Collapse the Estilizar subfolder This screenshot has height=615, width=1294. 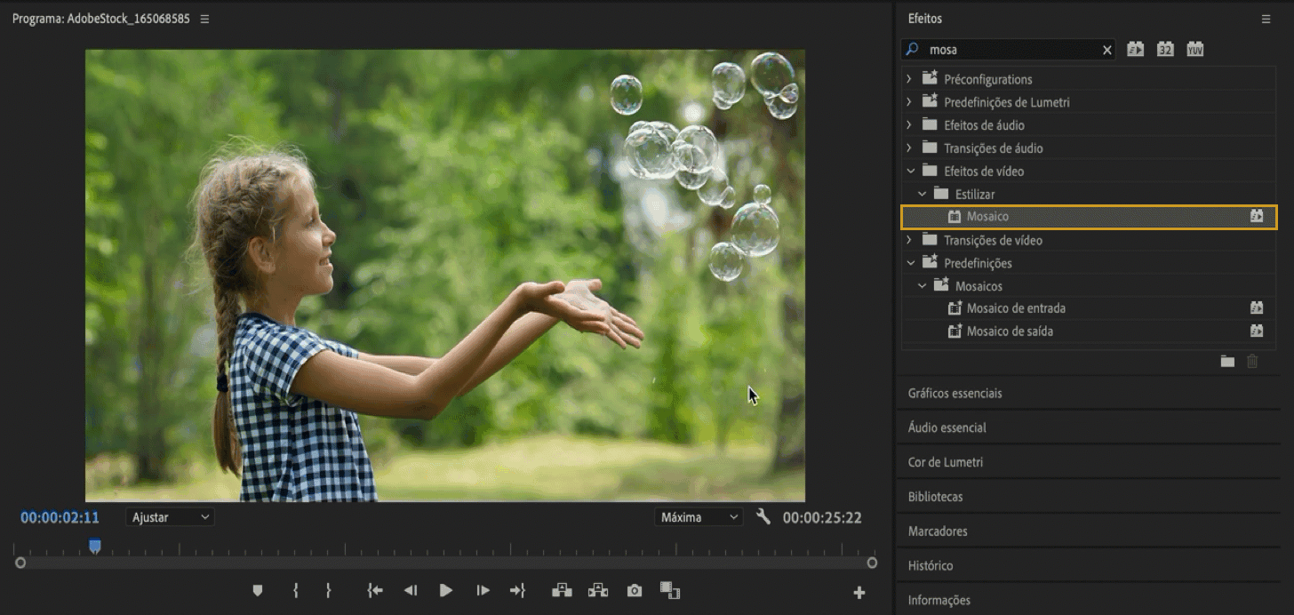pos(921,194)
